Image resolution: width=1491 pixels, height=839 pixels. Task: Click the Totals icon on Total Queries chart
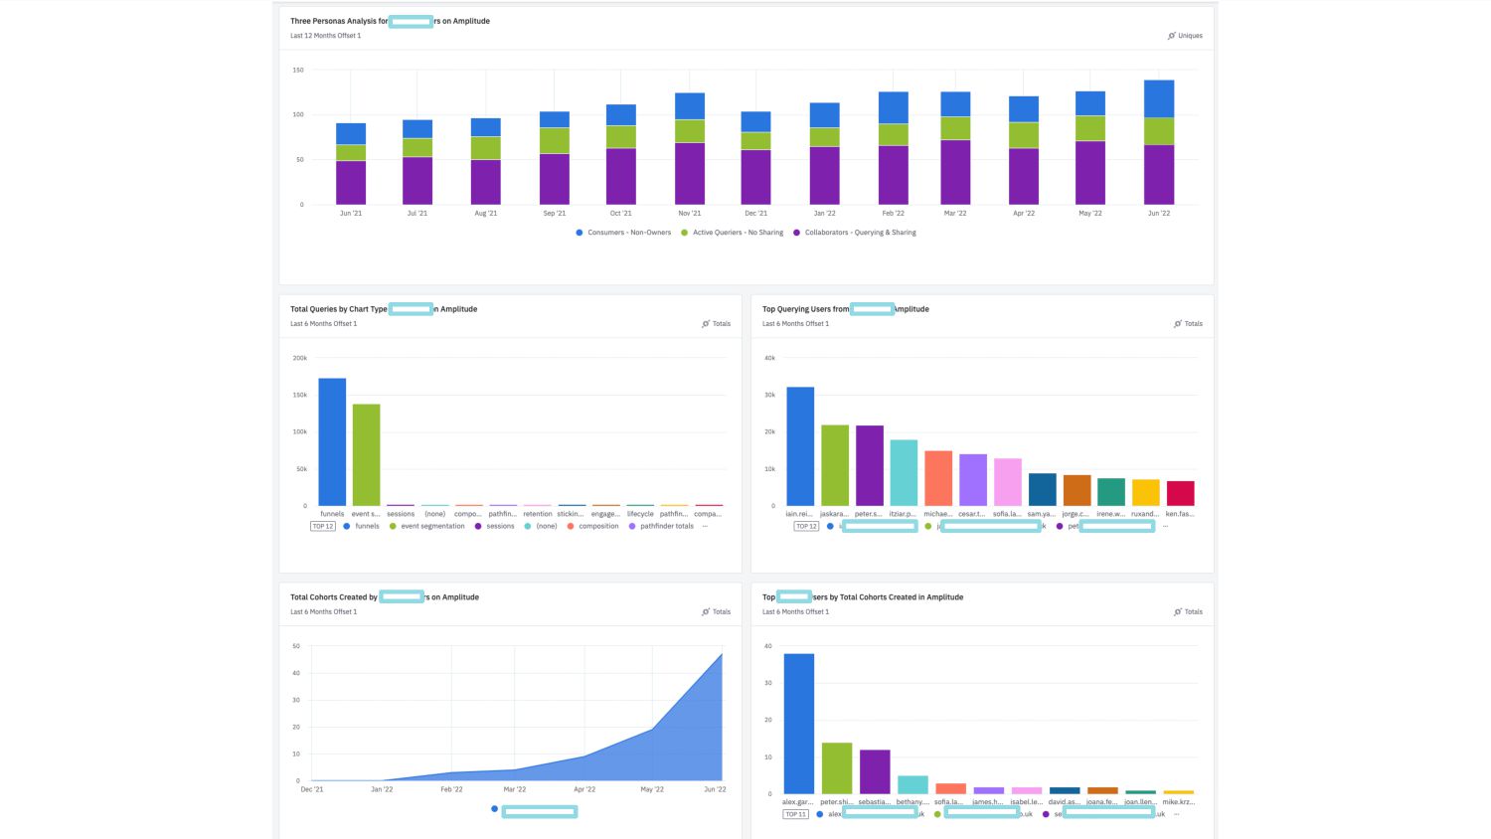[706, 324]
